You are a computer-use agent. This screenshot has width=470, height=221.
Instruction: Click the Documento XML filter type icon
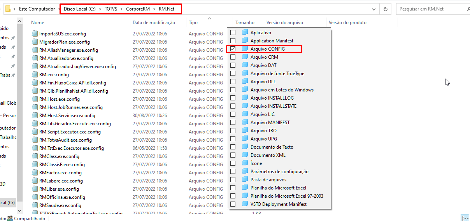click(245, 155)
